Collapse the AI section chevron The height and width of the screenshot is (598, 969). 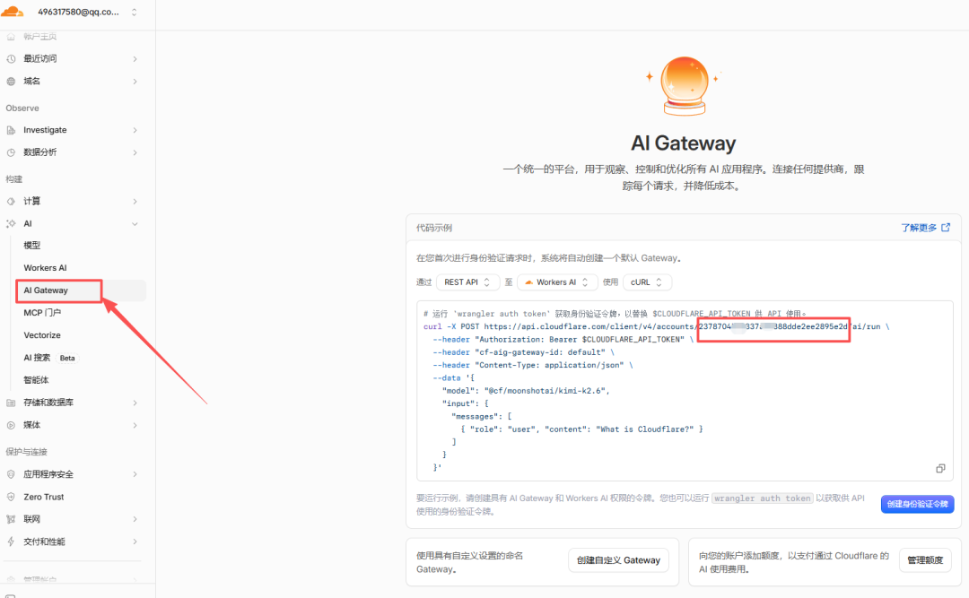click(135, 223)
